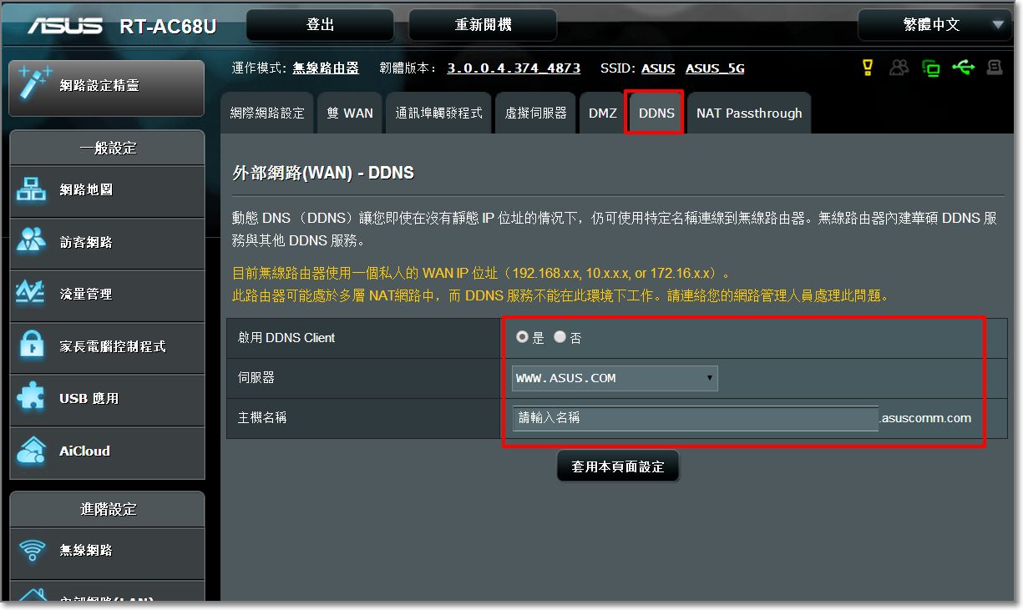This screenshot has width=1023, height=610.
Task: Select 是 to enable DDNS Client
Action: click(522, 337)
